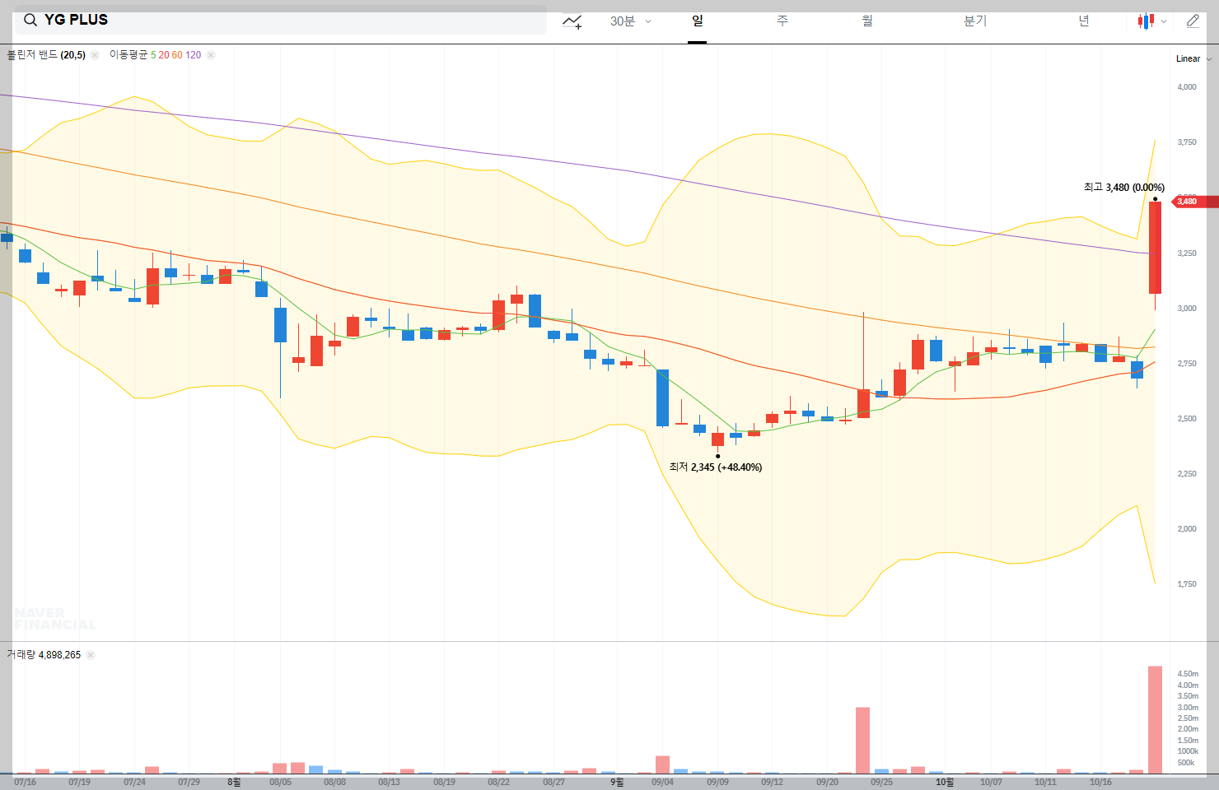Click the 최고 3,480 (0.00%) high marker
This screenshot has height=790, width=1219.
point(1123,188)
